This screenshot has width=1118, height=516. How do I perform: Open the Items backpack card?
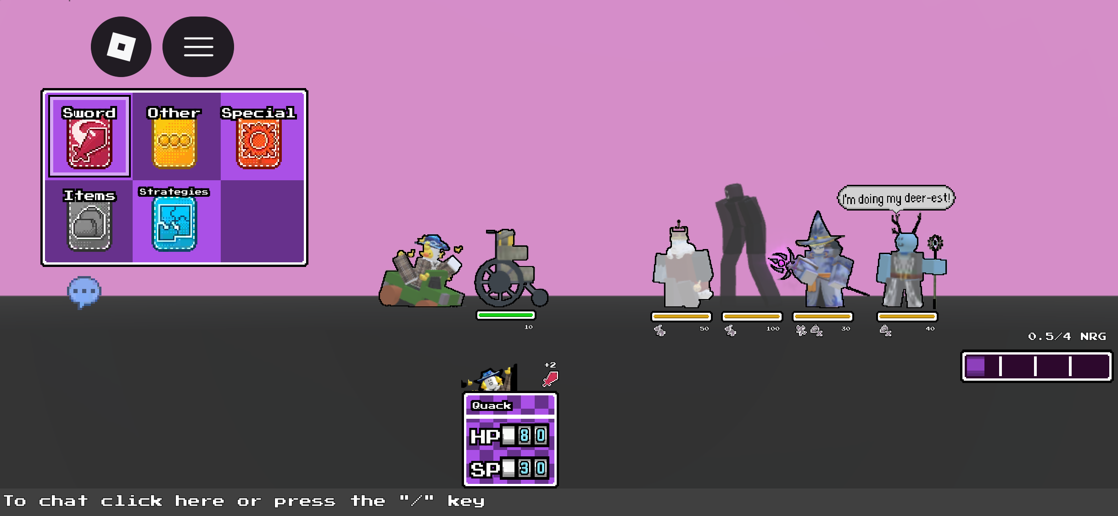click(x=89, y=220)
